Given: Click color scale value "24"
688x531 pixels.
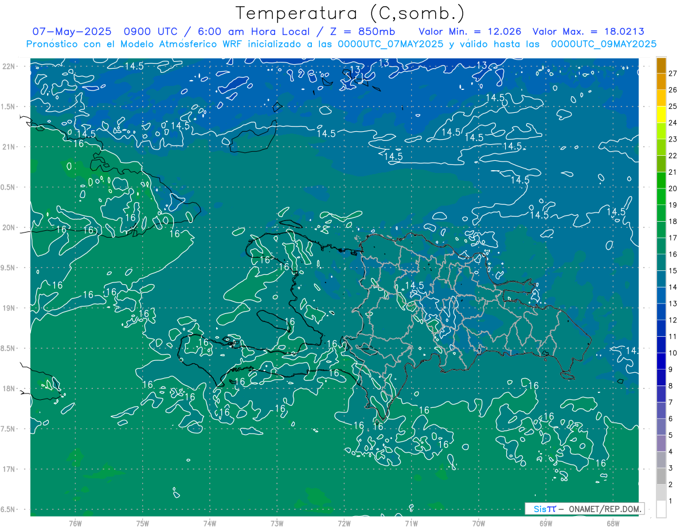Looking at the screenshot, I should coord(673,123).
